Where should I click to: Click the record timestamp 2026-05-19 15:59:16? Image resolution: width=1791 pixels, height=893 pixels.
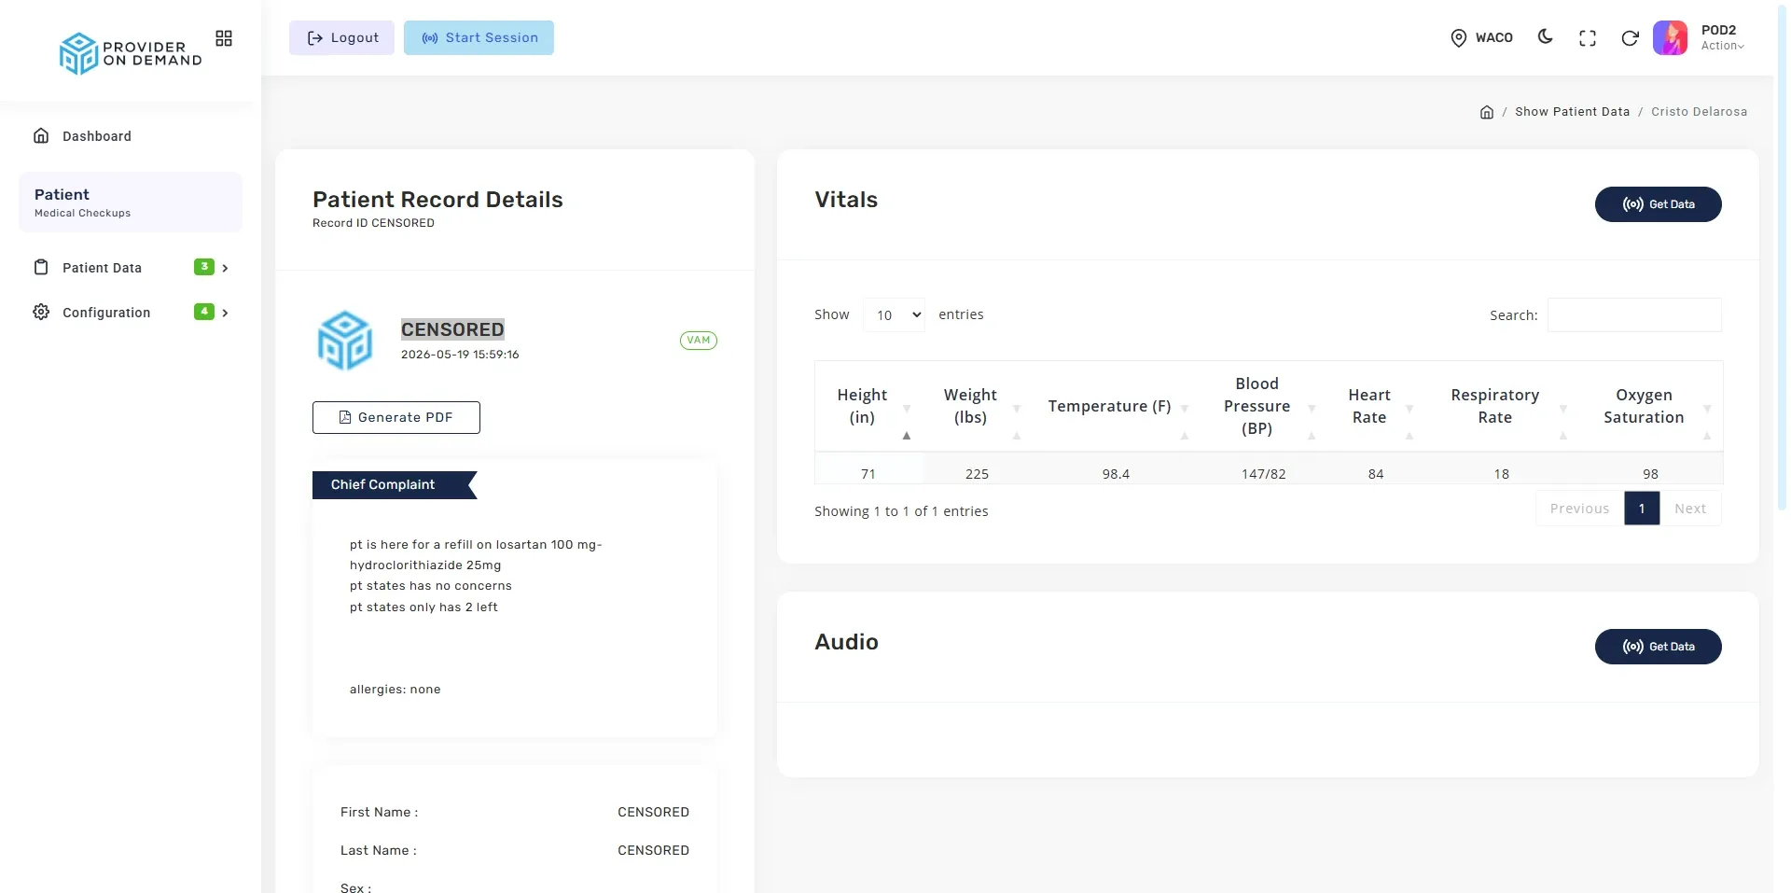(460, 355)
